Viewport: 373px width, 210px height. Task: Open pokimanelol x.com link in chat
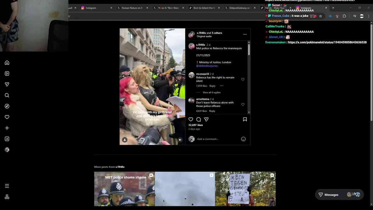(327, 42)
